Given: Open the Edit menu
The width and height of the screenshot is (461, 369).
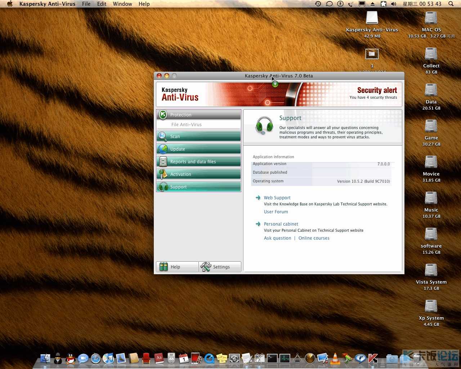Looking at the screenshot, I should point(102,4).
